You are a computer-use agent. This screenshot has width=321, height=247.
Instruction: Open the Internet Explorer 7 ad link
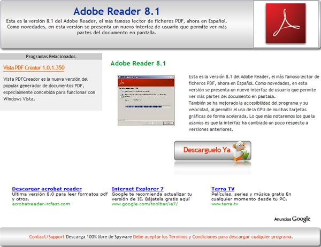pyautogui.click(x=137, y=189)
